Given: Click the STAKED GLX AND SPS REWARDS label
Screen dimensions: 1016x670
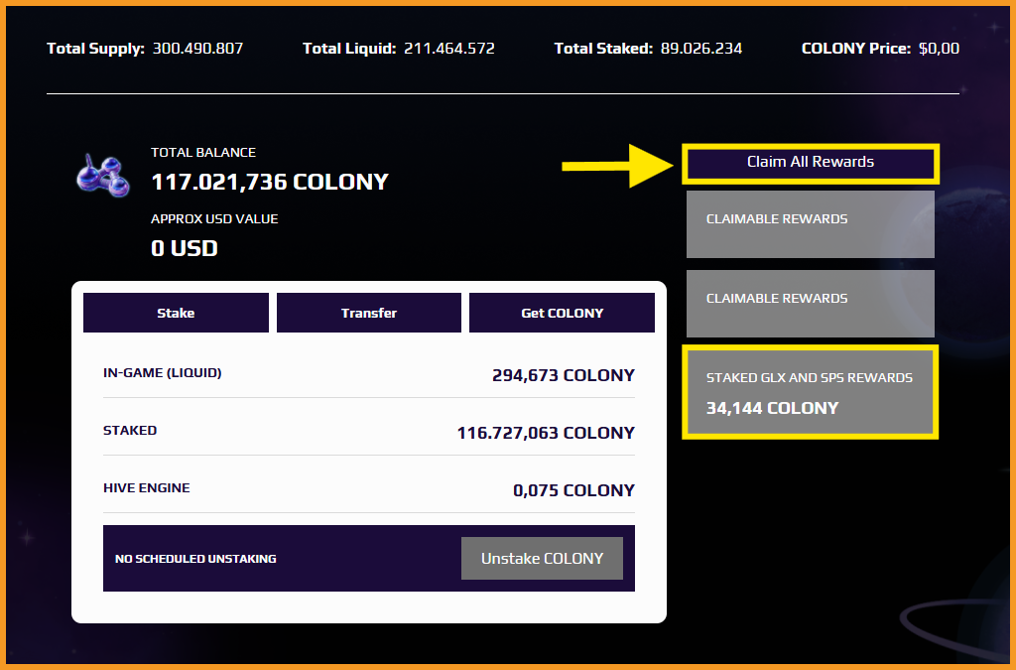Looking at the screenshot, I should point(810,378).
